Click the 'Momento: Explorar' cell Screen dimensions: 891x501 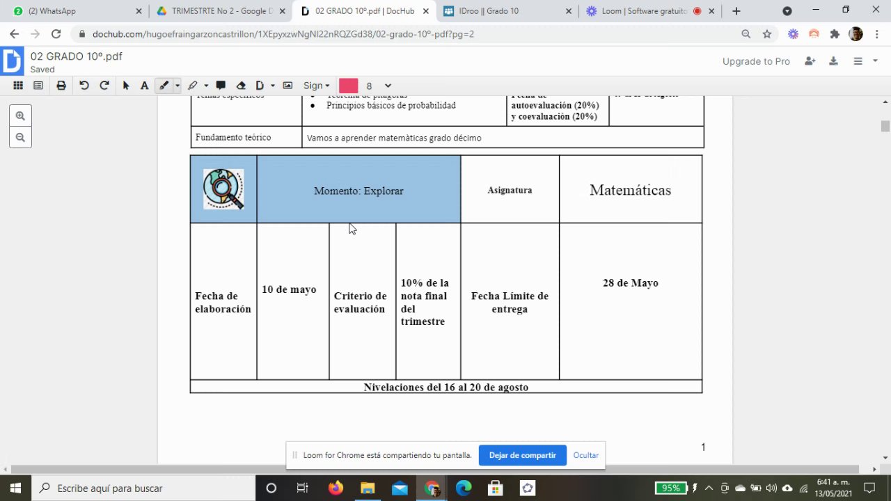pos(358,189)
